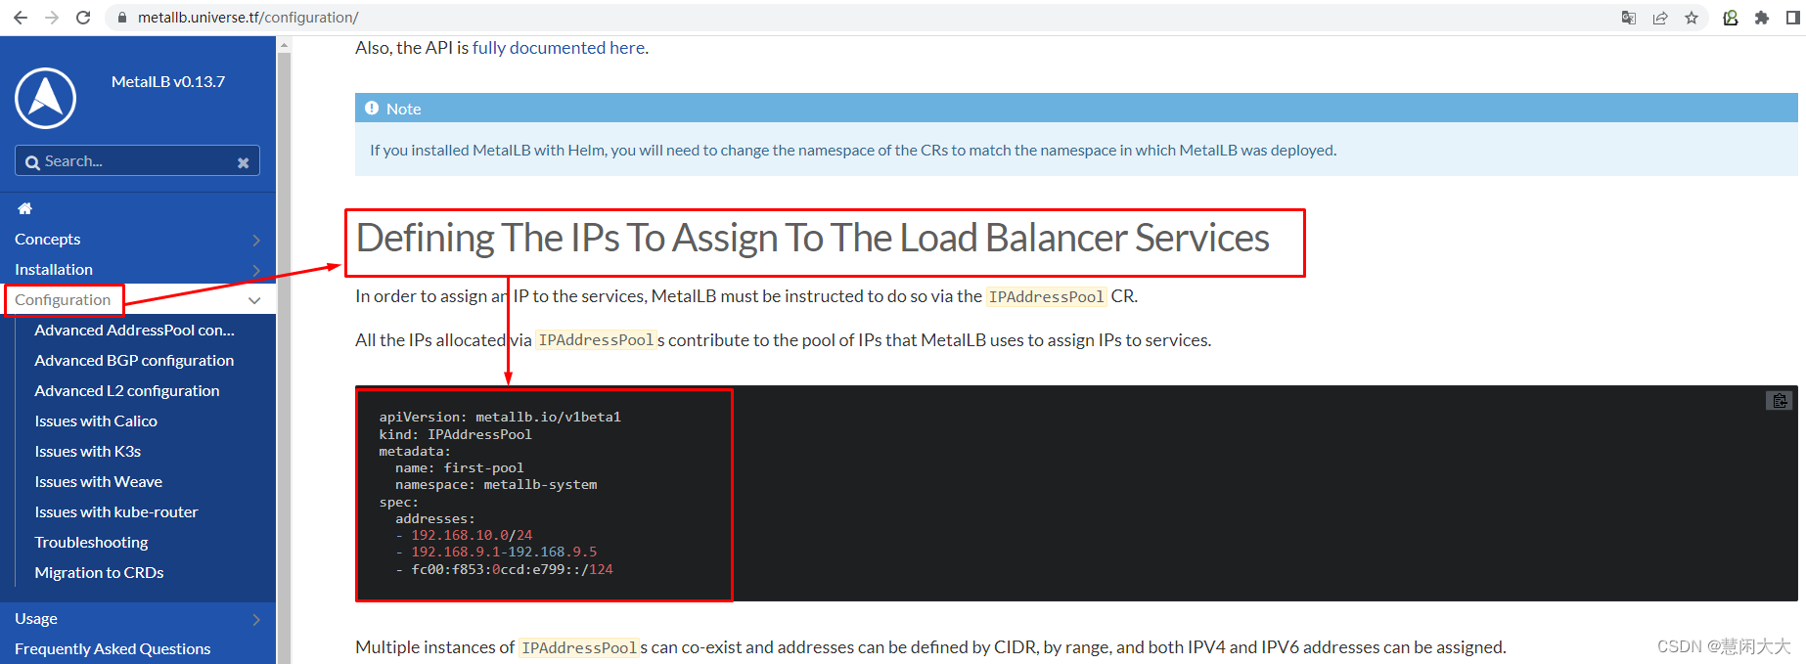Open Advanced AddressPool configuration page

coord(135,331)
